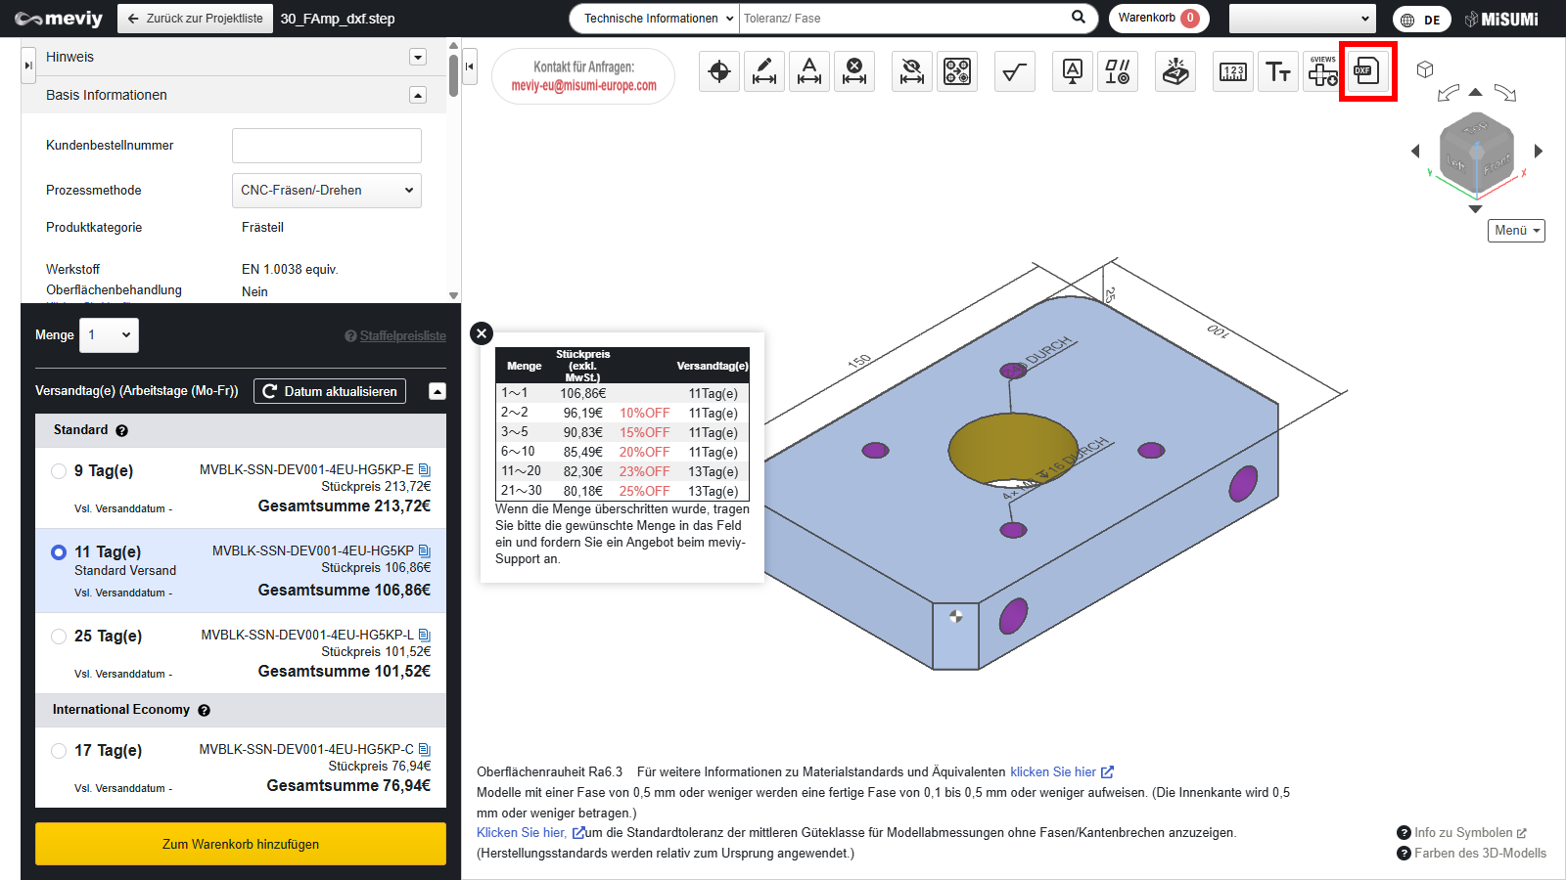Open the Menü dropdown under view cube
This screenshot has height=880, width=1566.
pos(1516,231)
